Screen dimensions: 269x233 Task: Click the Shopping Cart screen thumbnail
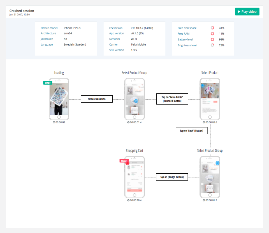coord(134,177)
